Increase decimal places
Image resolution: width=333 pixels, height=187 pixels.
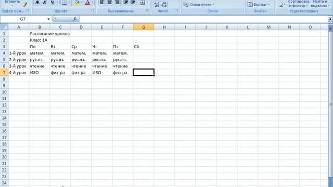click(x=157, y=5)
